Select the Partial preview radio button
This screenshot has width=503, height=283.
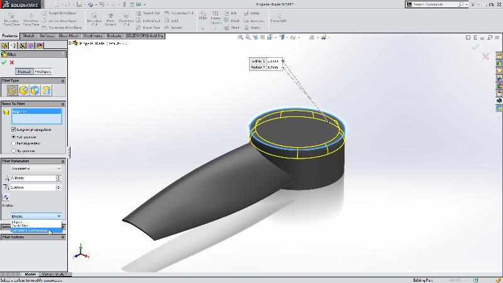tap(13, 143)
